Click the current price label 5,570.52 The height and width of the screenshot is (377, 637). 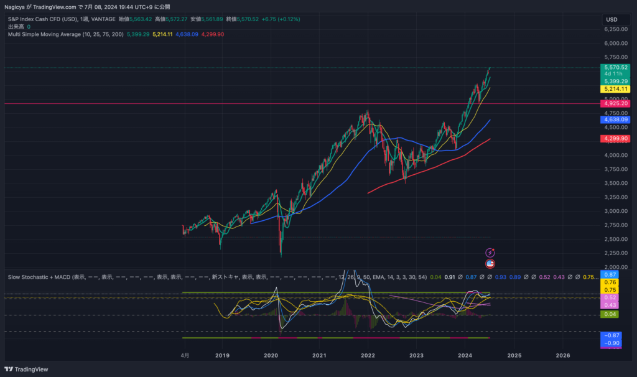[615, 67]
